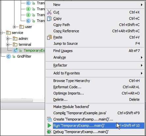This screenshot has height=136, width=146.
Task: Click the horizontal scrollbar of project tree
Action: pos(16,100)
